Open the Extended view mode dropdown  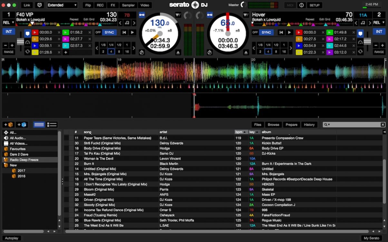coord(62,5)
